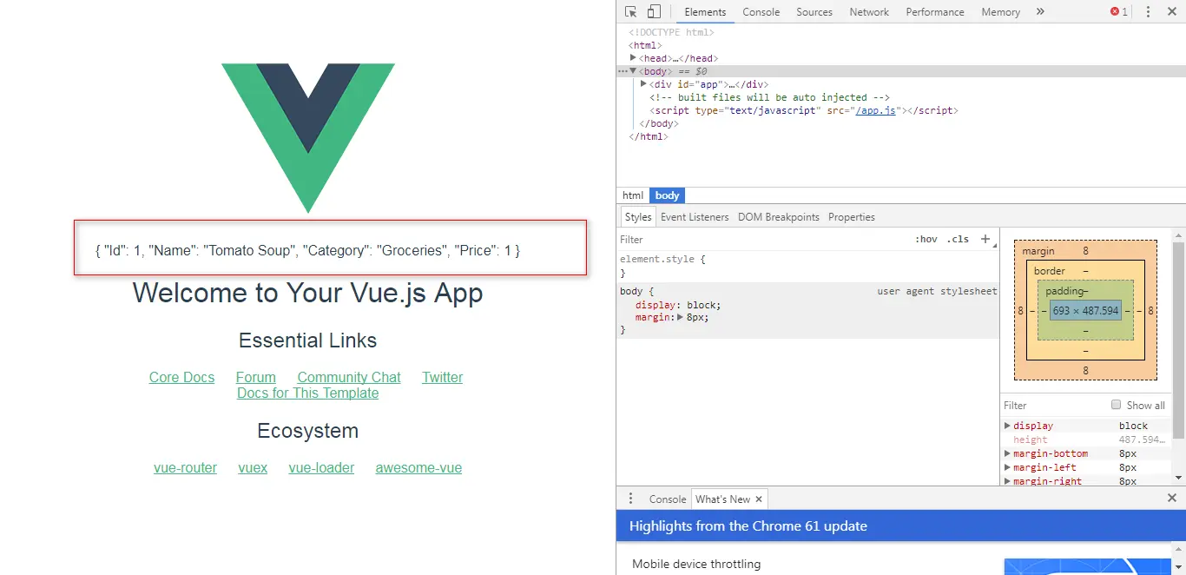The height and width of the screenshot is (575, 1186).
Task: Open the Memory tab
Action: [x=1000, y=12]
